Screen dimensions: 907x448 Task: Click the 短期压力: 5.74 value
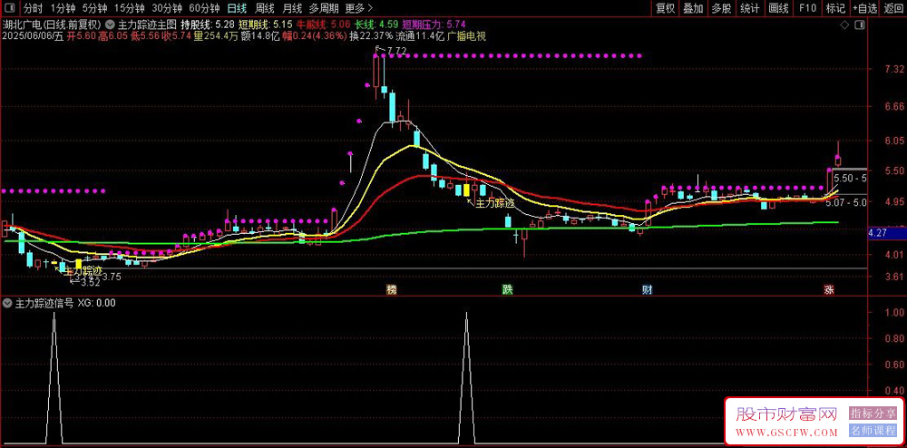point(434,24)
